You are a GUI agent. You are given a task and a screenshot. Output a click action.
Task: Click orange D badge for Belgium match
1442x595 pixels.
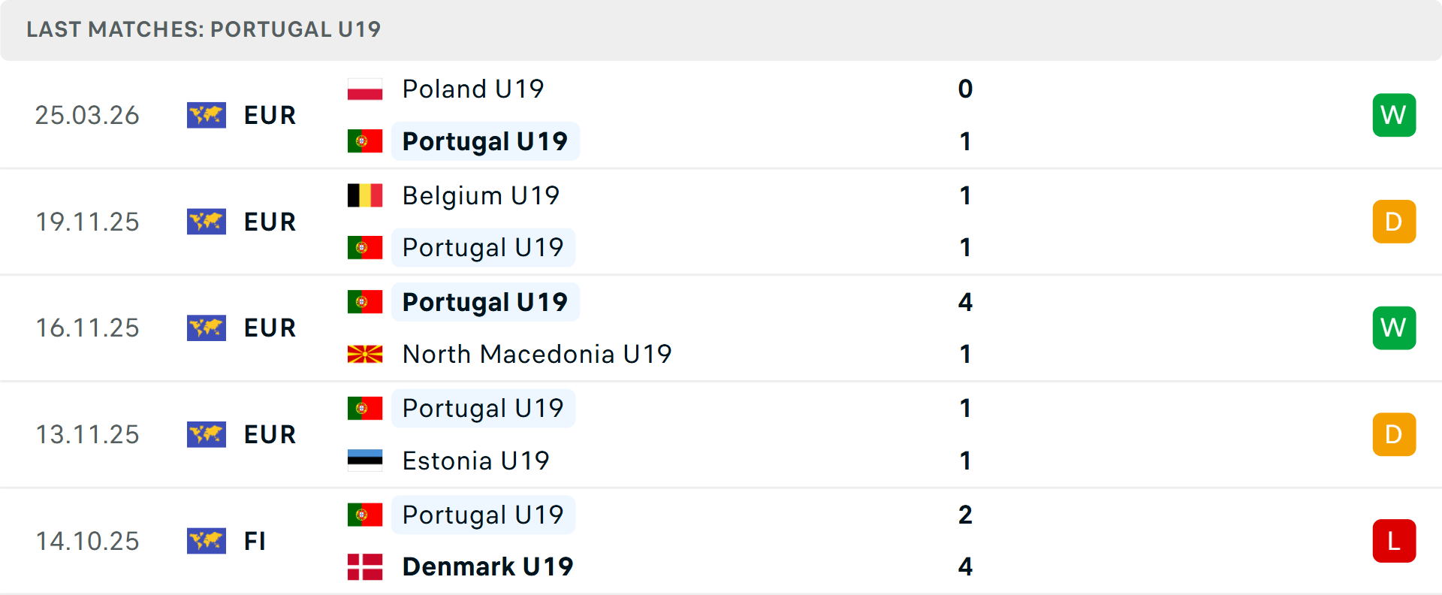point(1394,222)
